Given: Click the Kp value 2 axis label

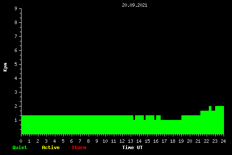Looking at the screenshot, I should pyautogui.click(x=16, y=106).
